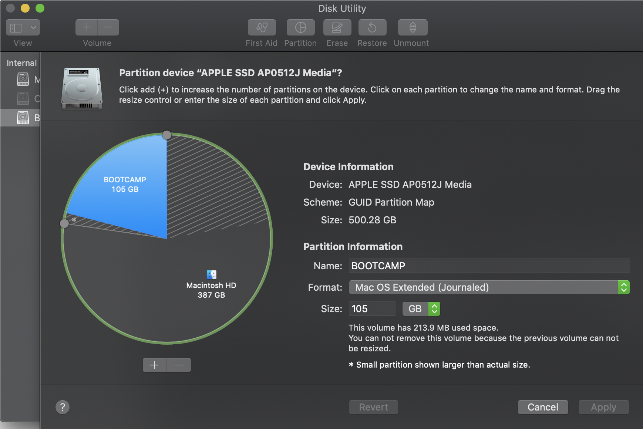Grab the left pie resize handle
Viewport: 643px width, 429px height.
pyautogui.click(x=64, y=223)
